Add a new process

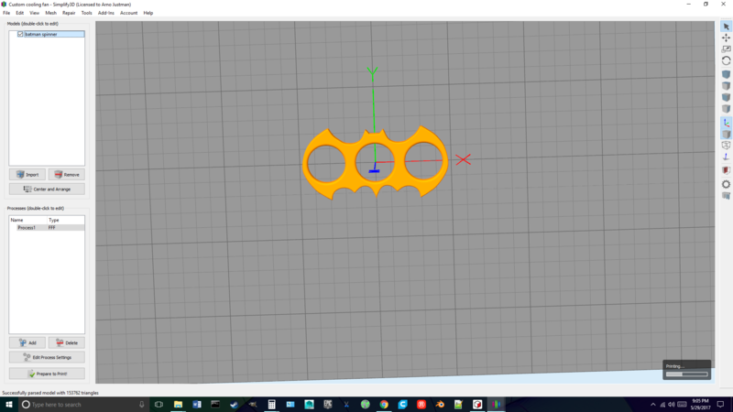point(27,342)
